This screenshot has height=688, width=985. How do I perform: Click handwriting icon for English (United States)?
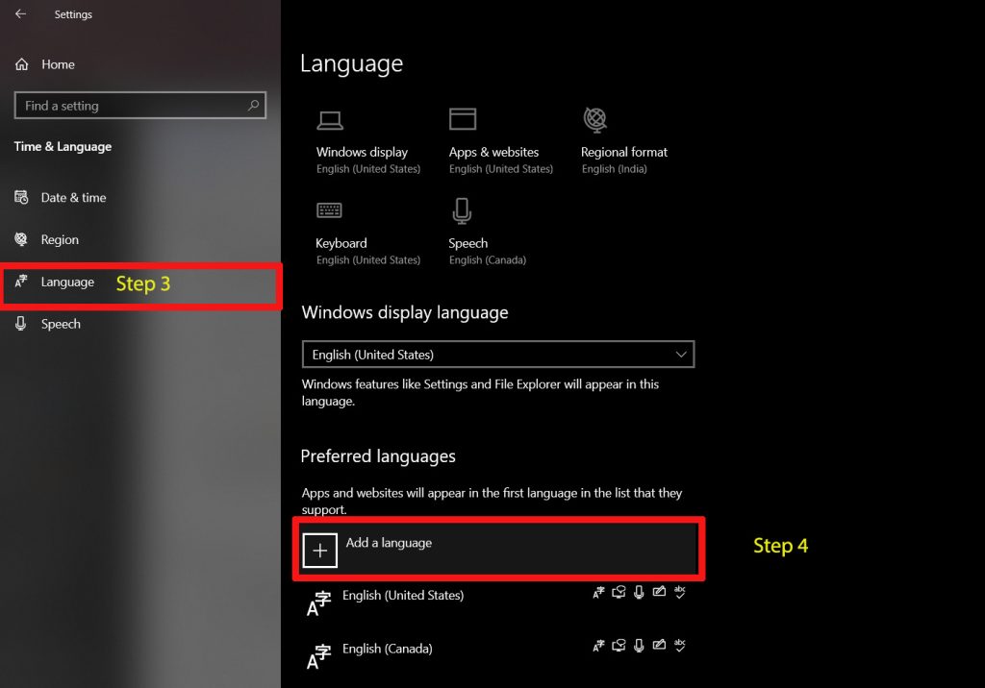[659, 591]
